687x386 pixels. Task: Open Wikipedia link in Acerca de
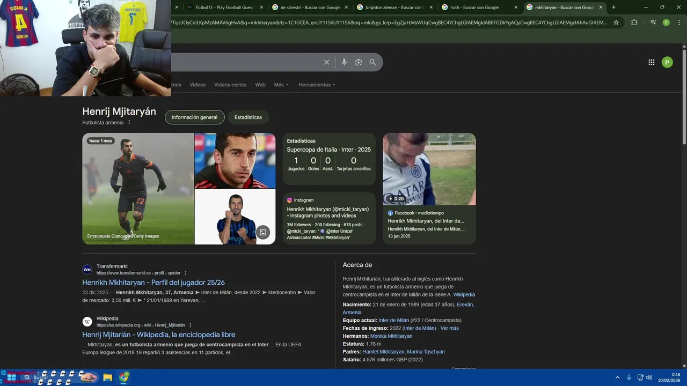click(x=464, y=295)
